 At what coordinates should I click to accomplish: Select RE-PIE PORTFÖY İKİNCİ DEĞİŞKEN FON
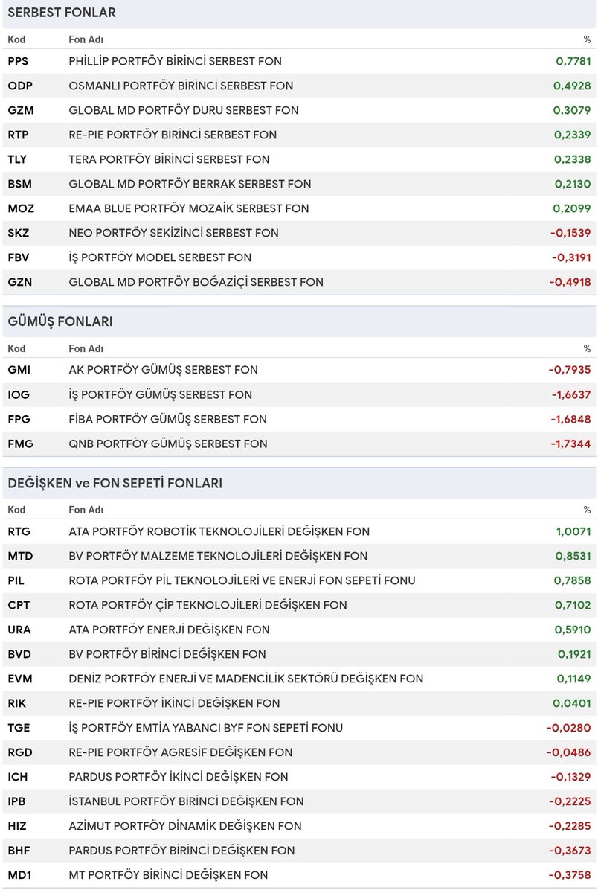[x=175, y=703]
